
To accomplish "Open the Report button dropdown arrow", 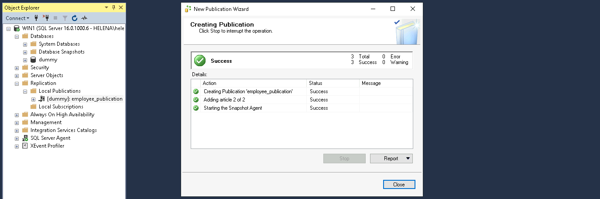I will tap(408, 159).
